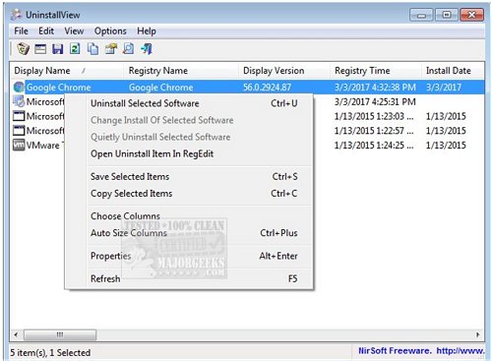
Task: Click icon of Microsoft row registered 1:23:03
Action: click(x=19, y=116)
